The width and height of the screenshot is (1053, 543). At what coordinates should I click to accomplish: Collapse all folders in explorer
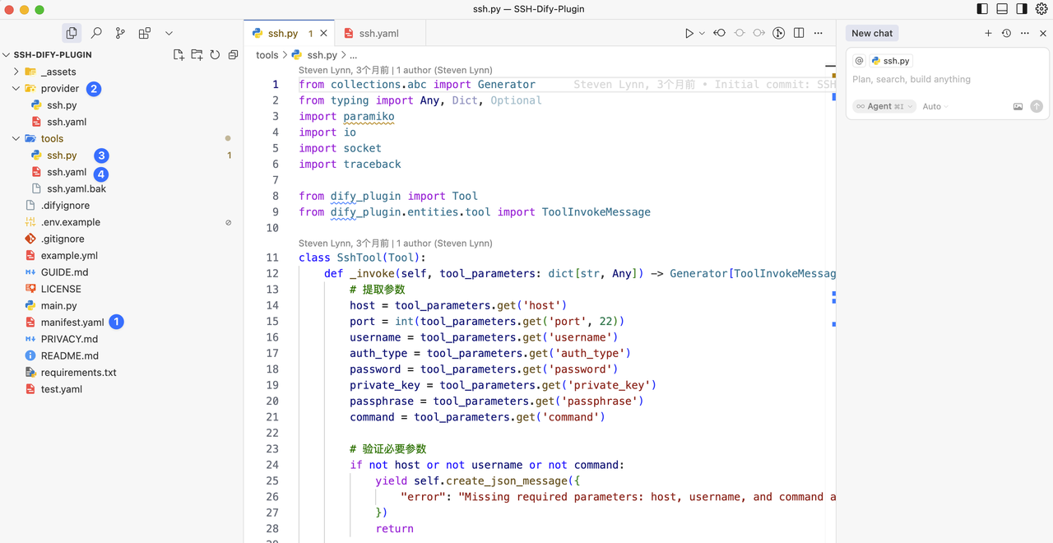click(233, 54)
